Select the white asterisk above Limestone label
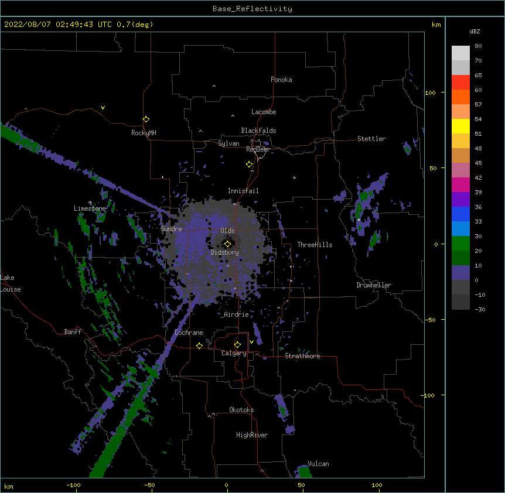The height and width of the screenshot is (493, 505). tap(90, 203)
